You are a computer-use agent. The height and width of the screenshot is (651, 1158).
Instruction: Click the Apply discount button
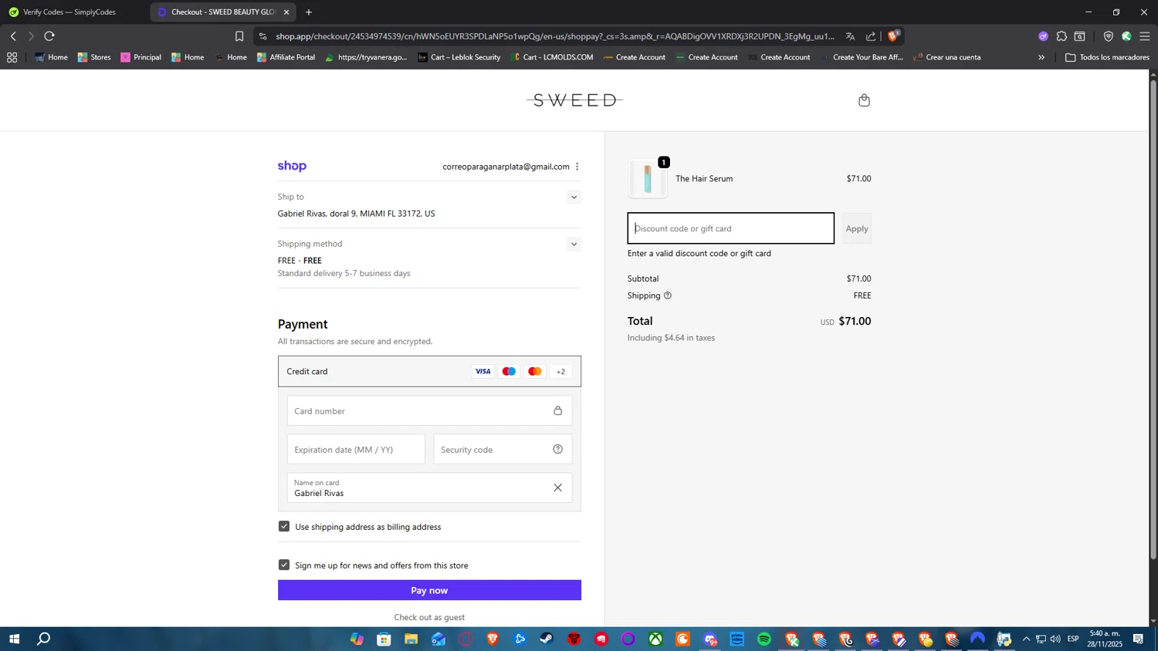857,228
